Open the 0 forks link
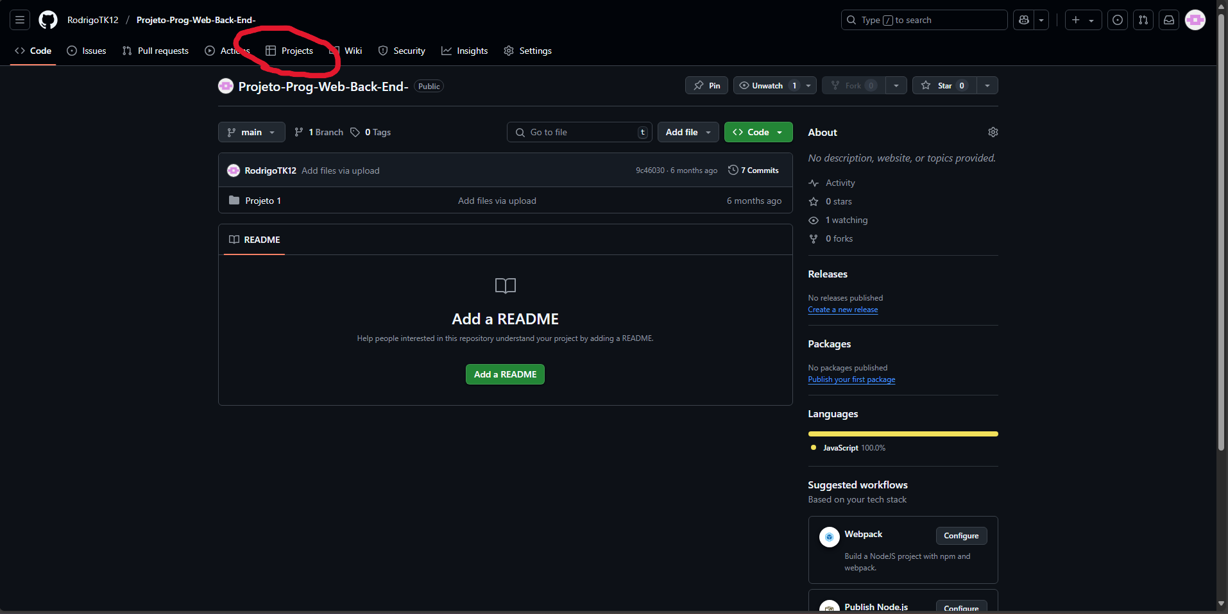1228x614 pixels. pos(831,238)
